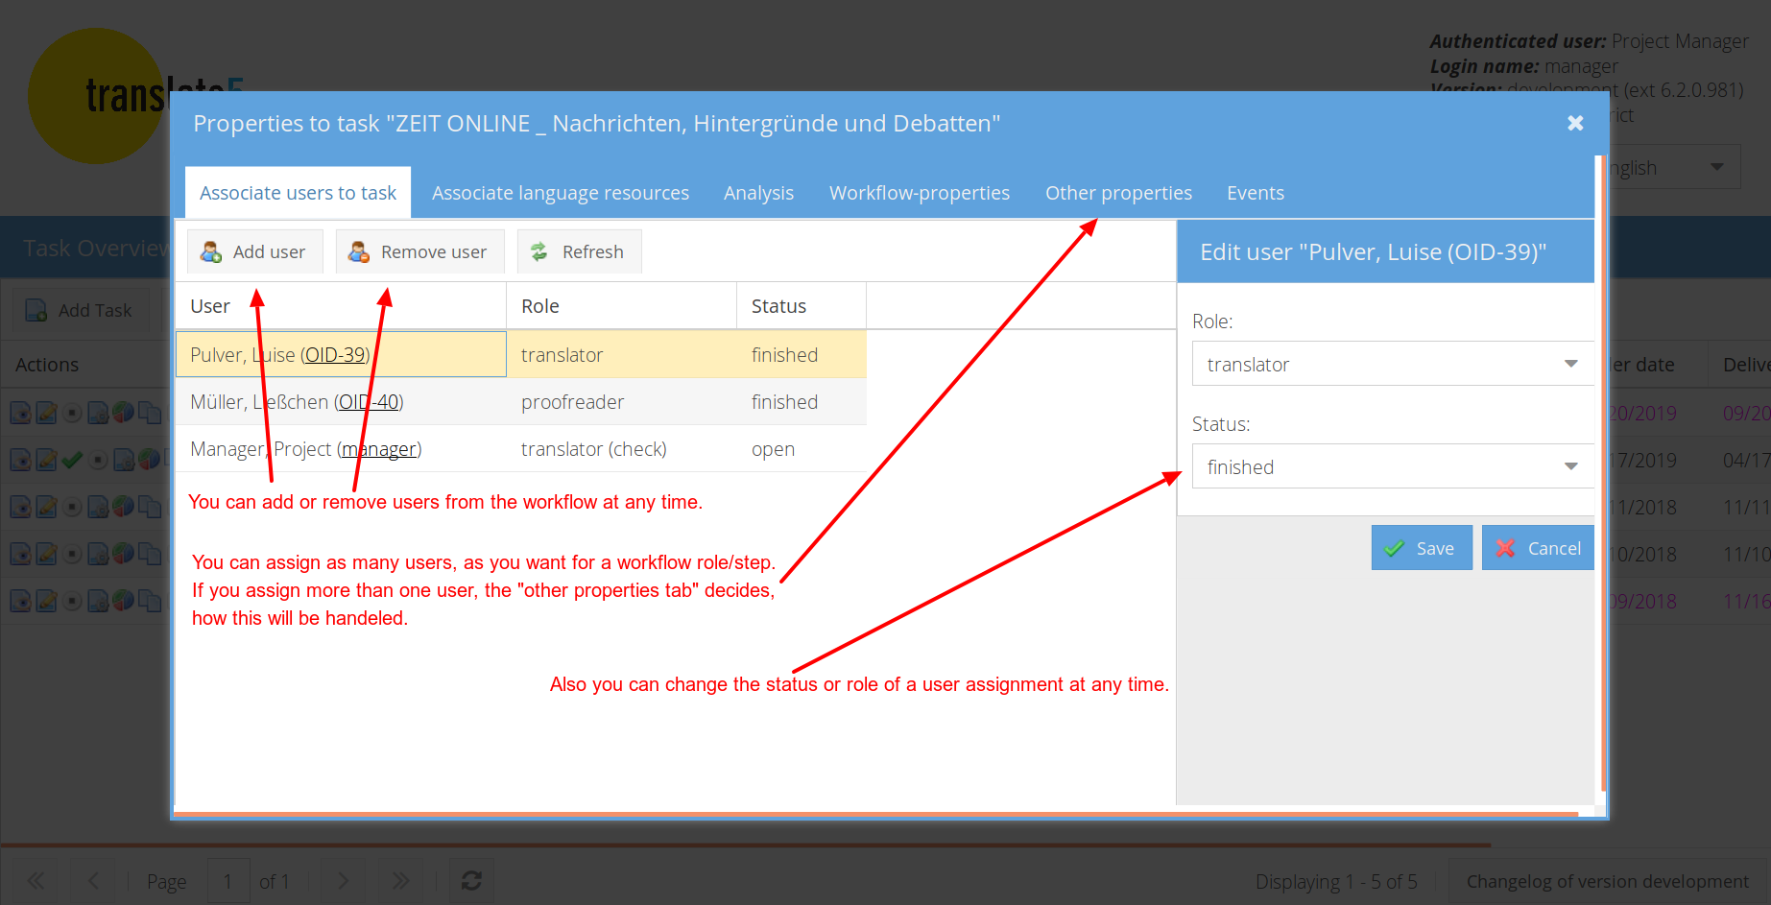Click edit pencil icon in green checkmark row
Viewport: 1771px width, 905px height.
pyautogui.click(x=46, y=460)
